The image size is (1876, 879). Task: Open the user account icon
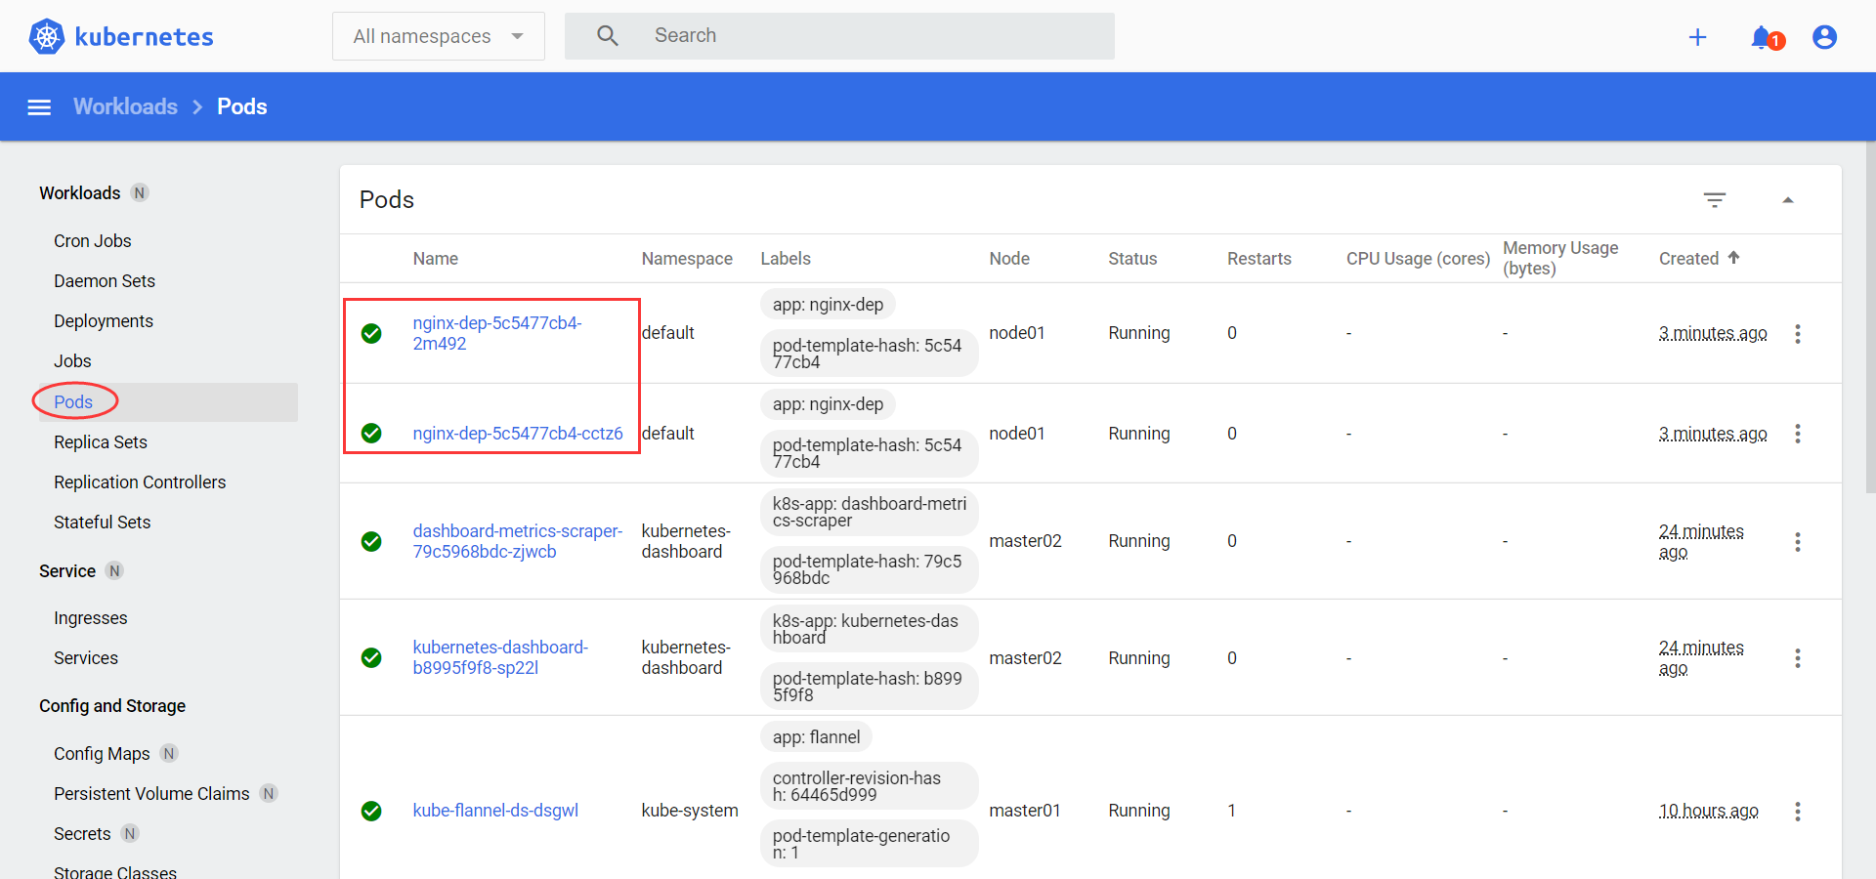point(1824,37)
